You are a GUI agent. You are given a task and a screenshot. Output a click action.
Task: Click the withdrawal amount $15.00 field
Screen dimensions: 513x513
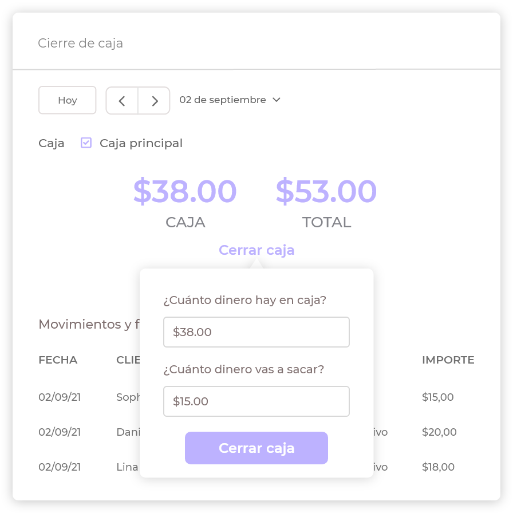click(256, 401)
